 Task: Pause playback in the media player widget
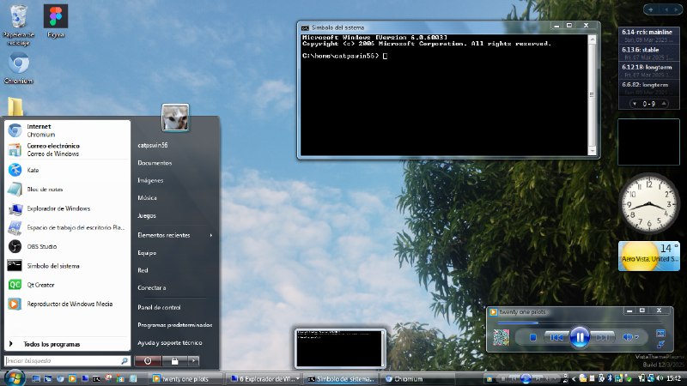click(580, 337)
